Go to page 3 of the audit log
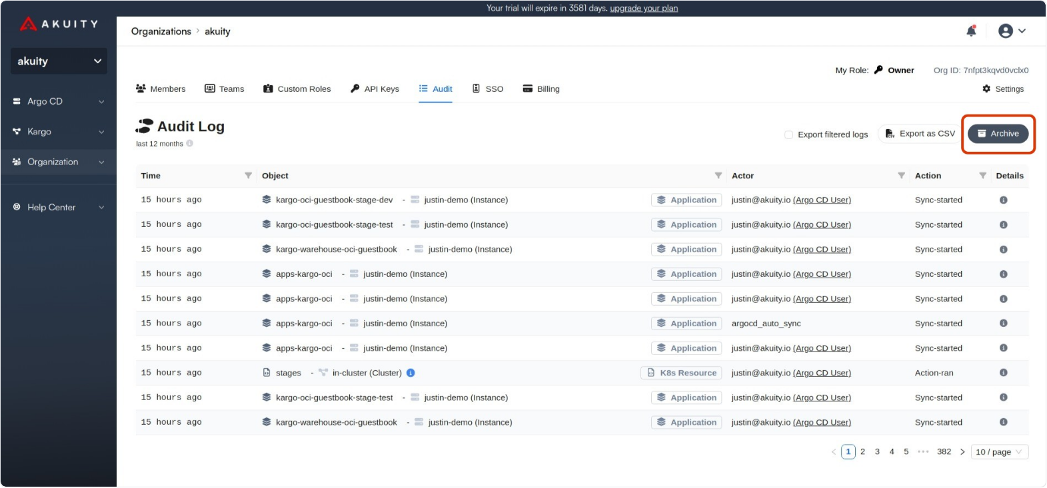The height and width of the screenshot is (488, 1047). click(877, 451)
